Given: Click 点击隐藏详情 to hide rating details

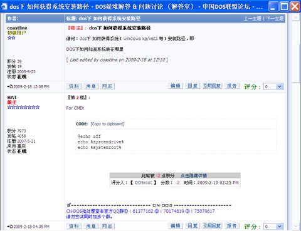Looking at the screenshot, I should pos(194,176).
